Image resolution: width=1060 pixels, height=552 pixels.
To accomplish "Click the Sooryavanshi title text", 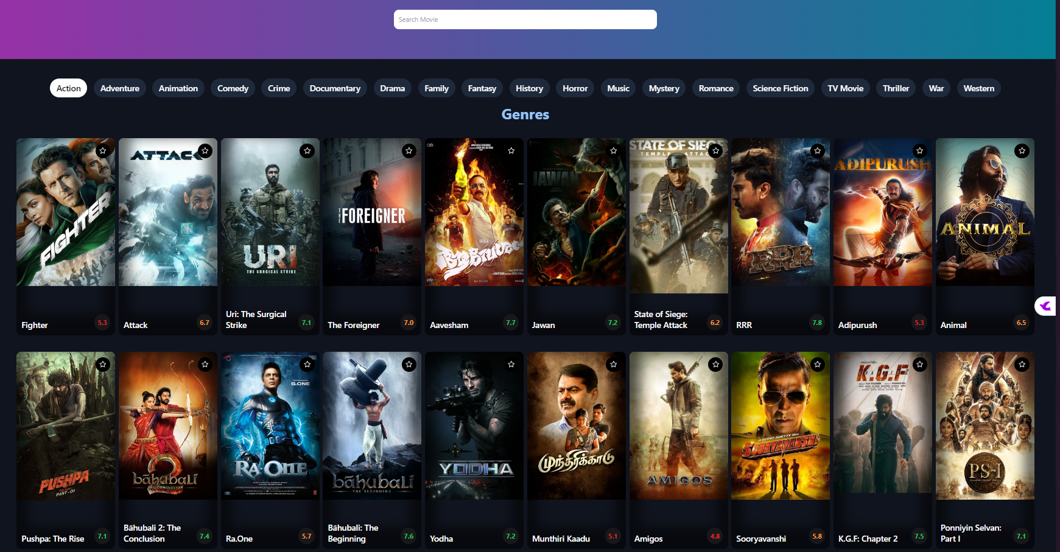I will point(761,539).
